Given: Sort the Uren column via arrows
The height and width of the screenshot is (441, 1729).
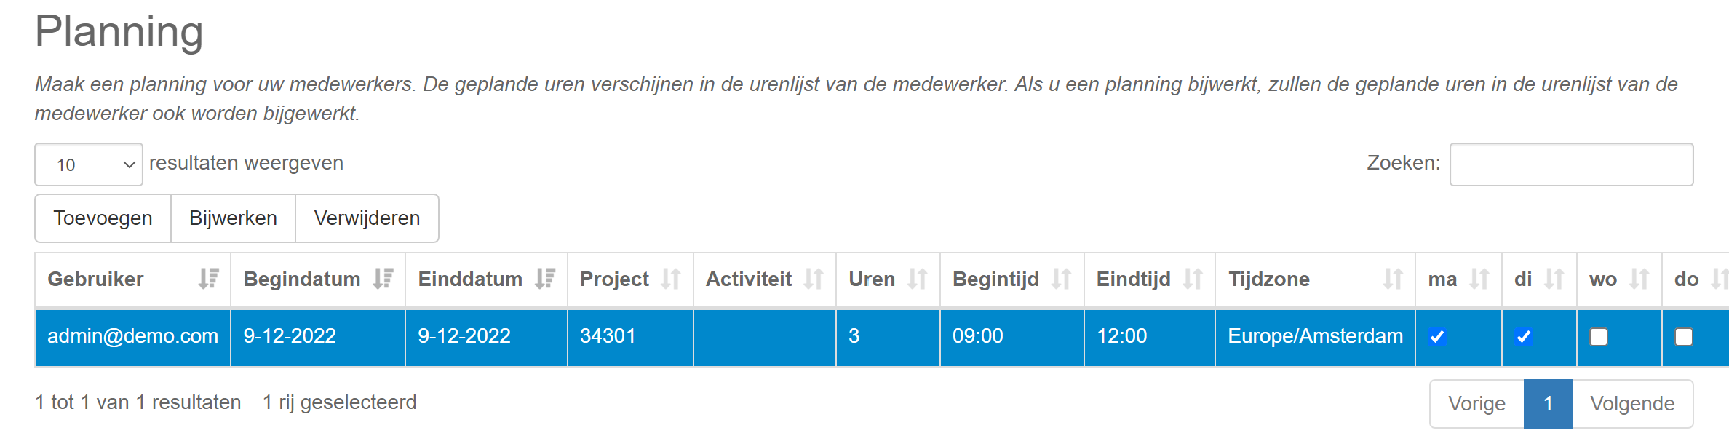Looking at the screenshot, I should [x=918, y=279].
